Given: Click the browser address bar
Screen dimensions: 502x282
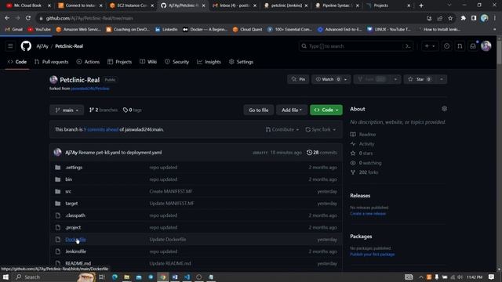Looking at the screenshot, I should 231,18.
